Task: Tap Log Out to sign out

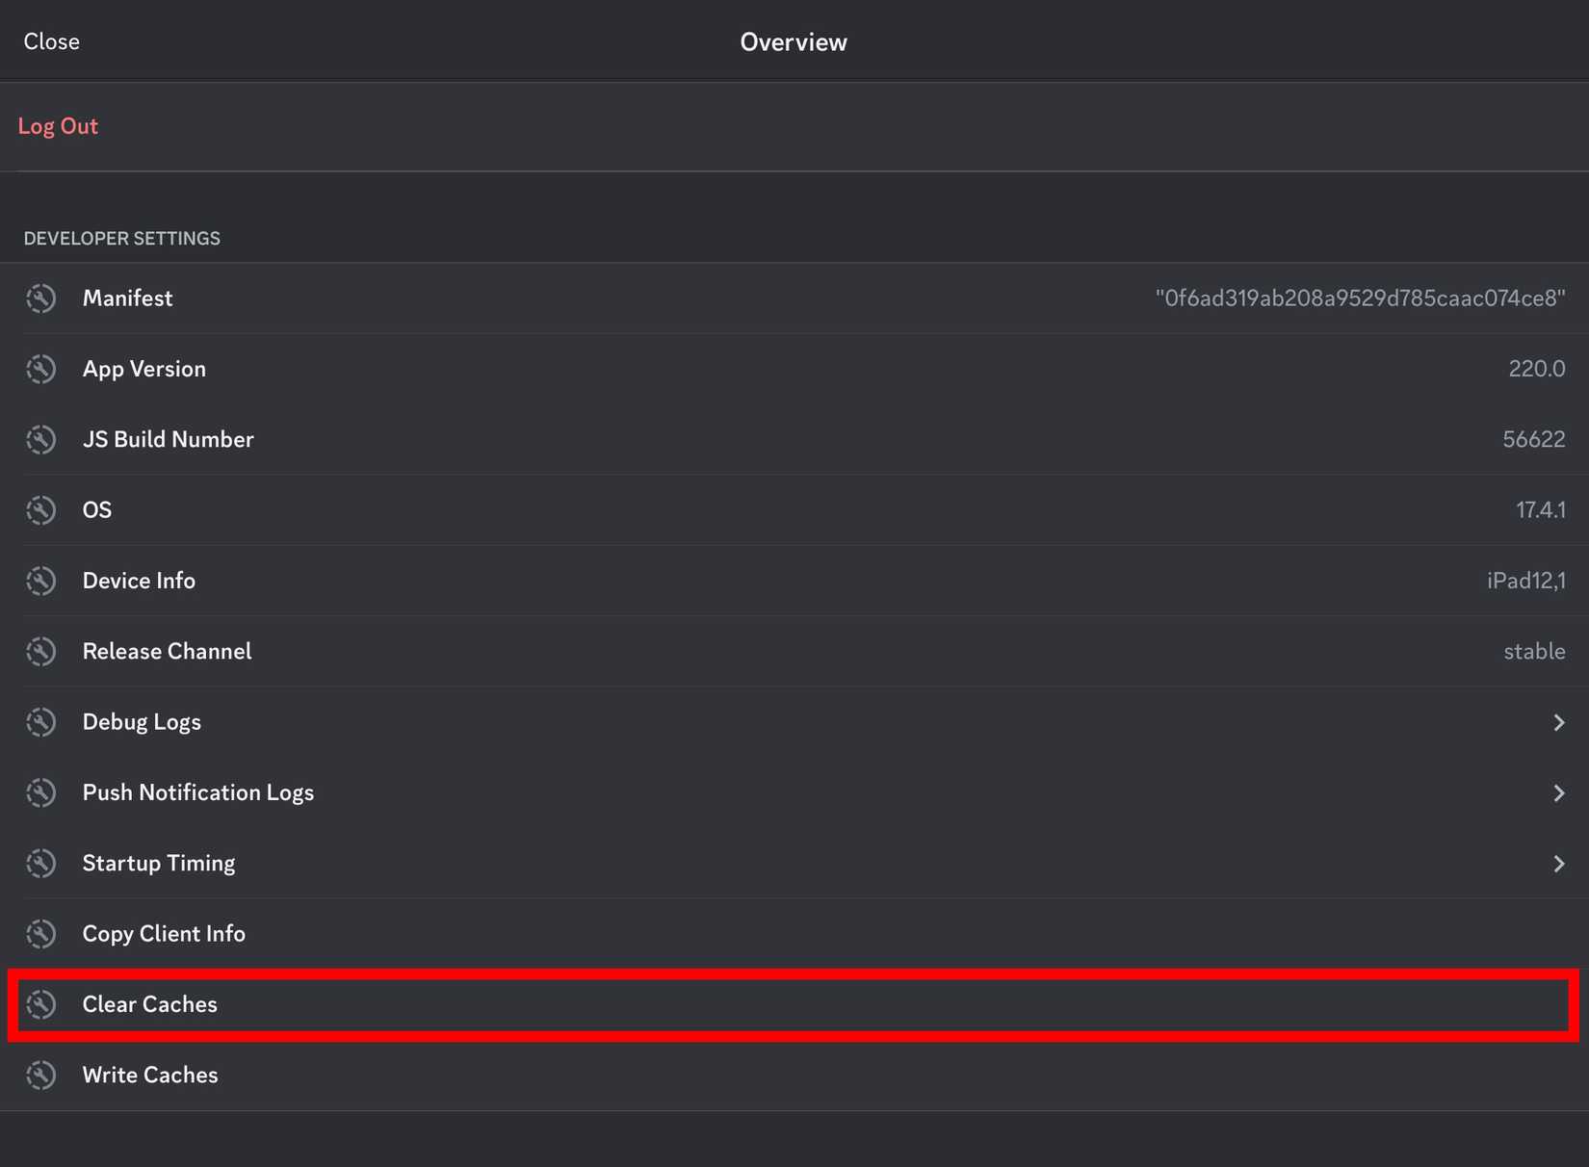Action: [x=58, y=125]
